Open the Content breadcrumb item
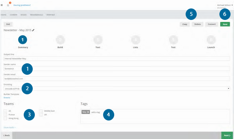The height and width of the screenshot is (139, 234). [14, 15]
